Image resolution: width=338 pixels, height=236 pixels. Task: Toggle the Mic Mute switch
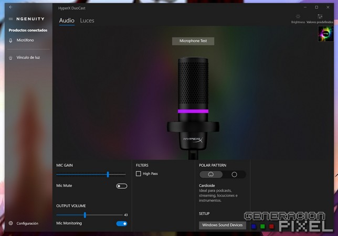coord(122,186)
